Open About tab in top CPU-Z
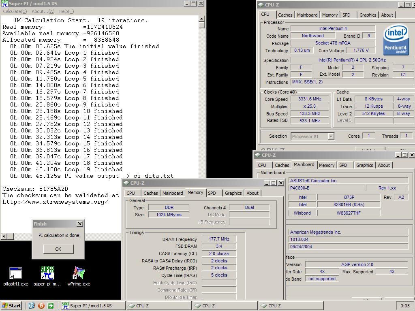This screenshot has height=311, width=415. pos(387,15)
